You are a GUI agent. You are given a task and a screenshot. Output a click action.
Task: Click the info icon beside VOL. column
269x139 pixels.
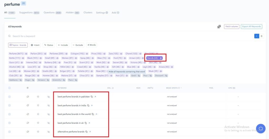[x=113, y=88]
